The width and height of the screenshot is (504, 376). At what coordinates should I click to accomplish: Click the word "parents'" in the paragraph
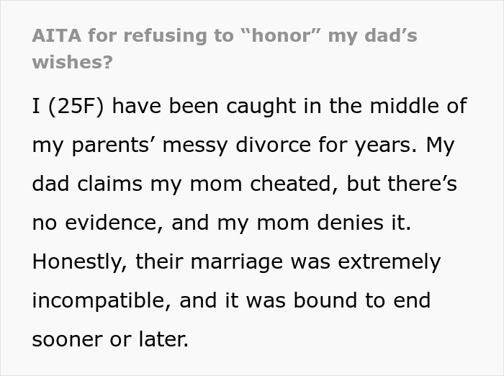(x=114, y=146)
